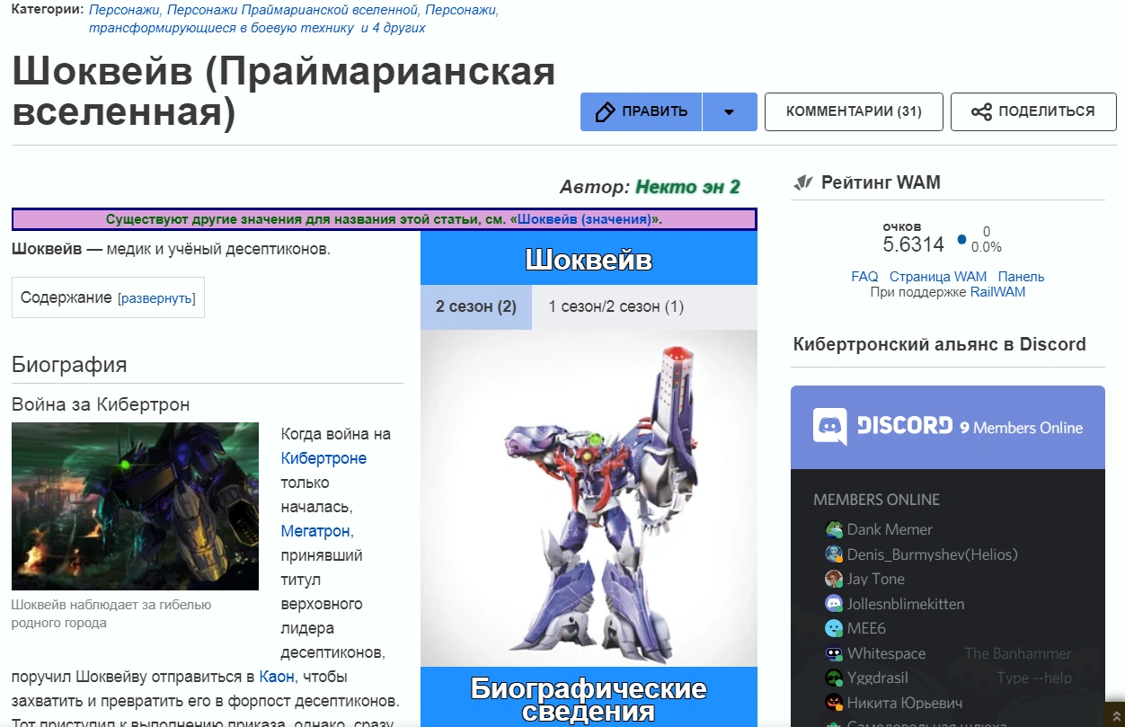Open category трансформирующиеся в боевую технику
1125x727 pixels.
pos(221,28)
